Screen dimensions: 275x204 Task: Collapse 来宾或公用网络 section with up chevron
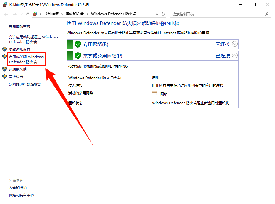coord(235,56)
